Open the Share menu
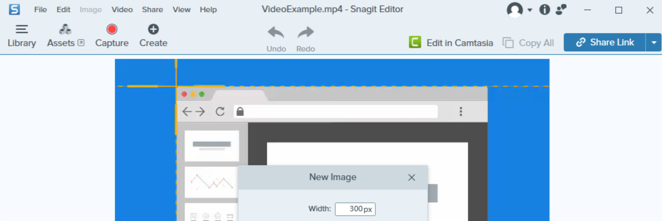 point(152,10)
